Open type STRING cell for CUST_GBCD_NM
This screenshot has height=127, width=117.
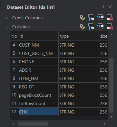coord(79,53)
